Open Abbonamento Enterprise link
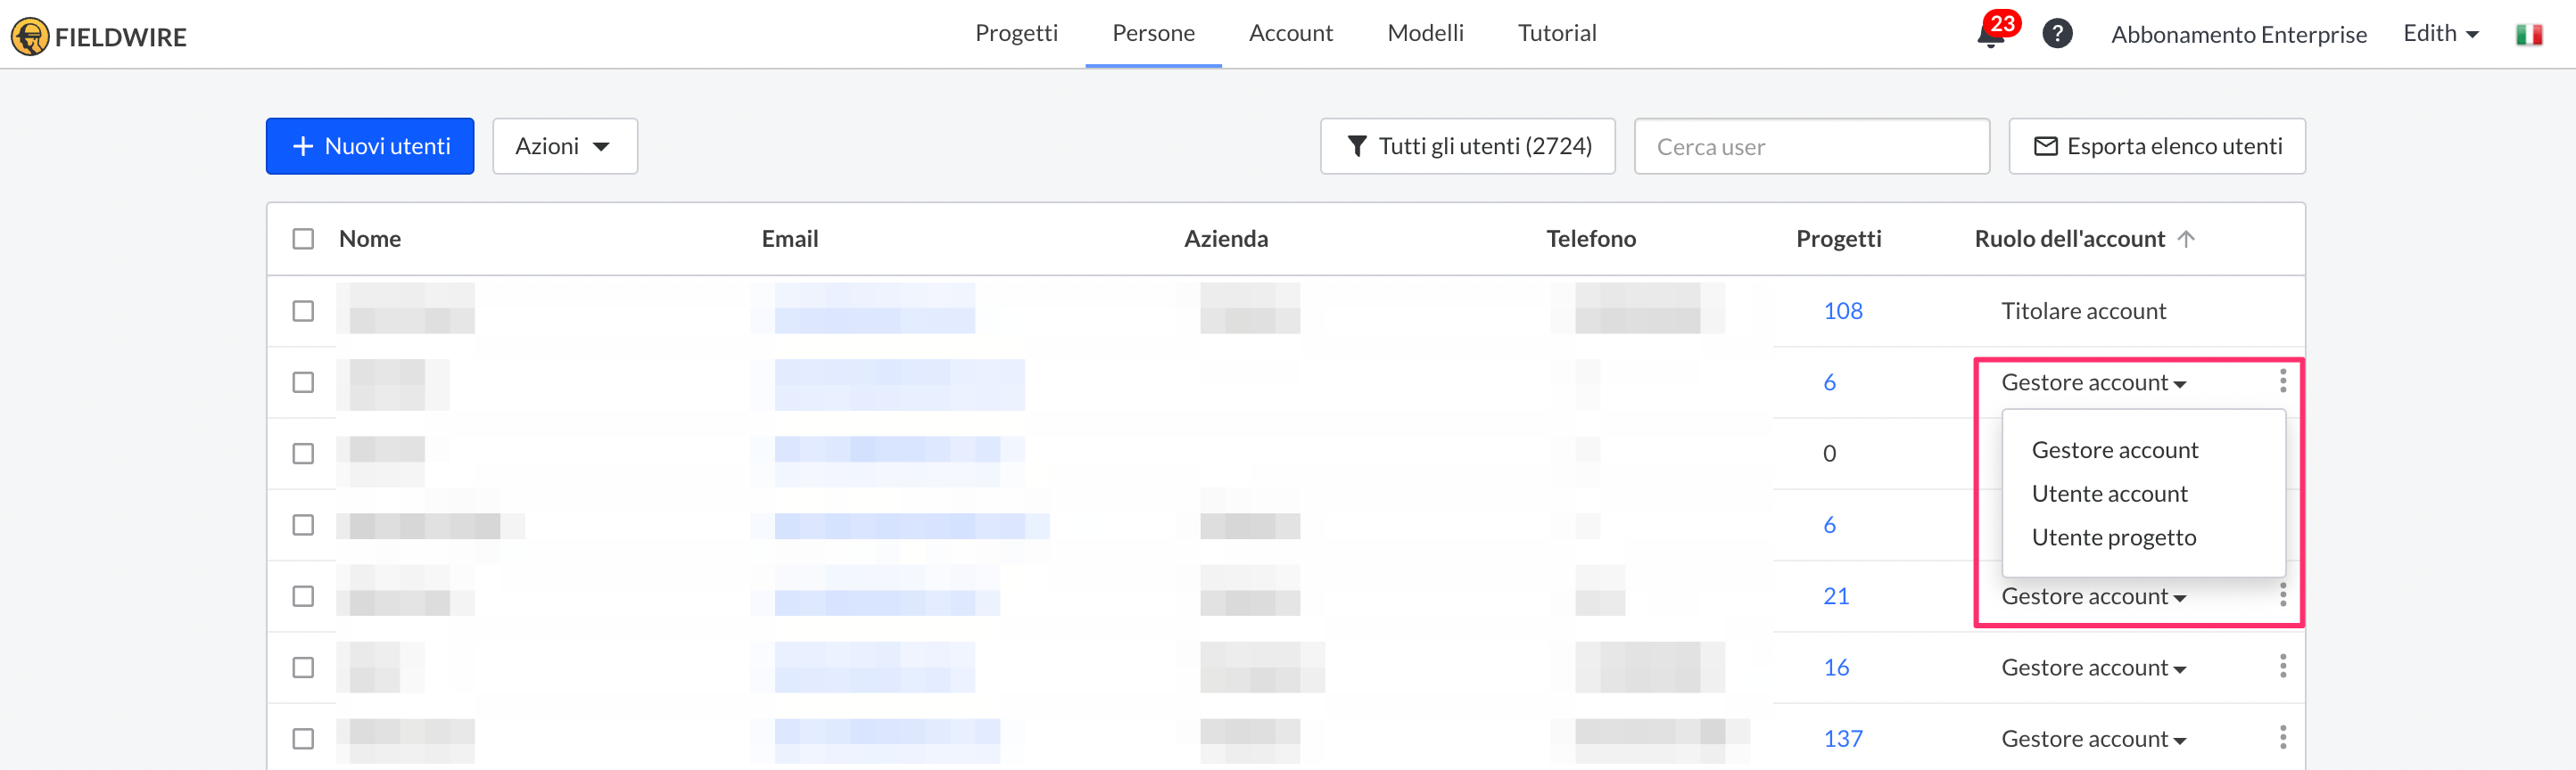The height and width of the screenshot is (770, 2576). [2238, 34]
